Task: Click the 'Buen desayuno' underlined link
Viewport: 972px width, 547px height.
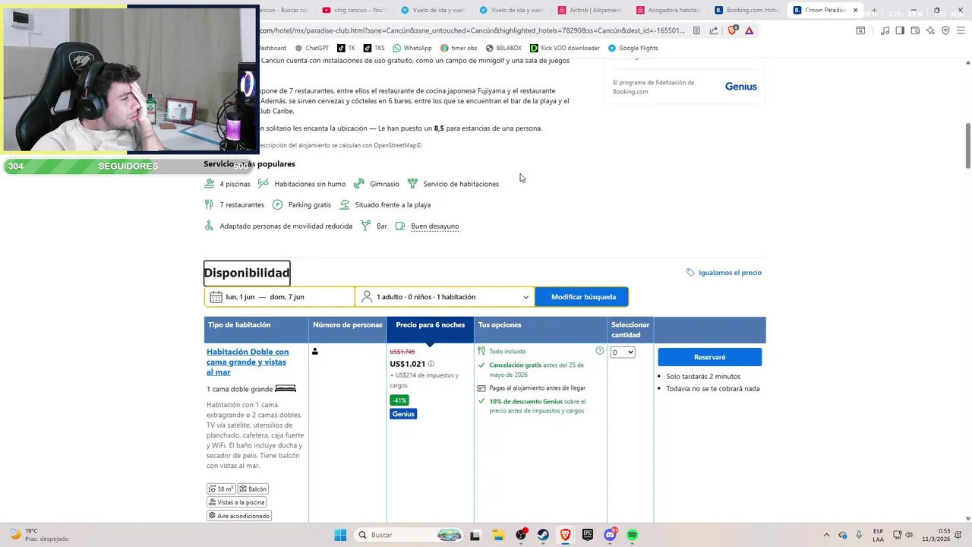Action: pyautogui.click(x=434, y=226)
